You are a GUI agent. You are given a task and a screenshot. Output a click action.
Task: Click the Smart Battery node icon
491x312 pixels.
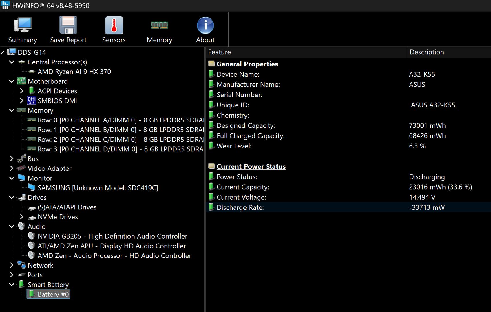21,284
